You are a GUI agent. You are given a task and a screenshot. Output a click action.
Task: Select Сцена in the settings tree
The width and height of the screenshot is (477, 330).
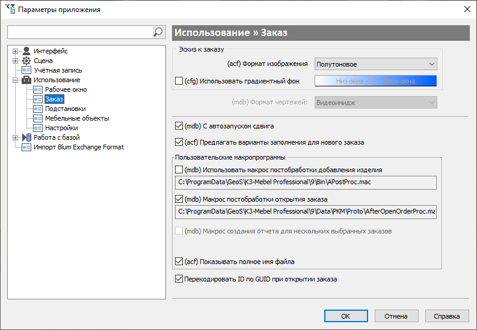point(43,61)
